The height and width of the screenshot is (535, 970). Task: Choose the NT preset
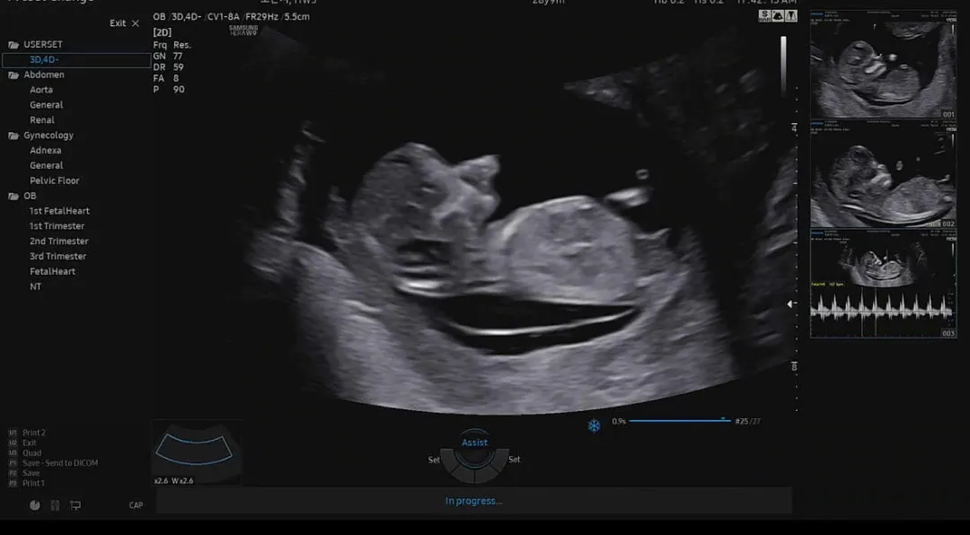pos(35,287)
